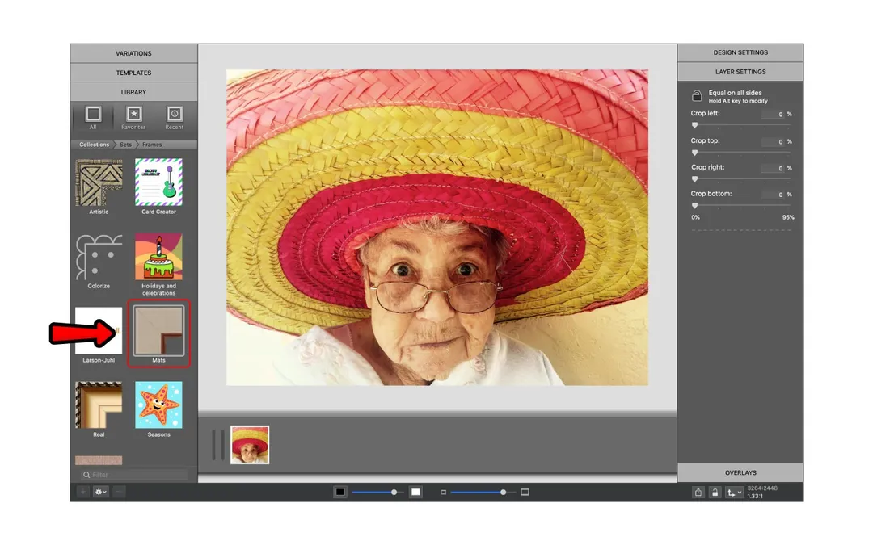This screenshot has height=545, width=873.
Task: Click the Crop bottom value field
Action: (x=773, y=195)
